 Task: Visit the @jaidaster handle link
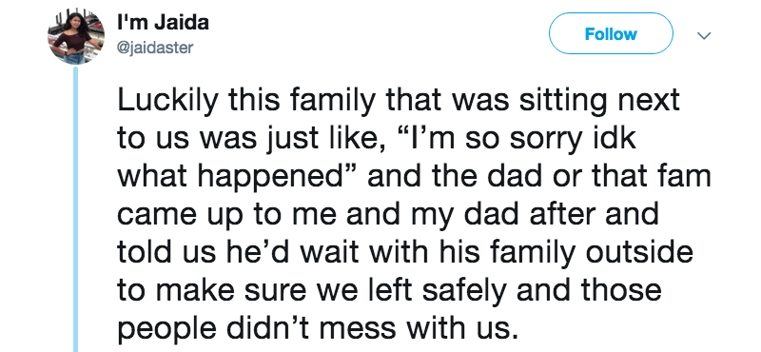(155, 48)
